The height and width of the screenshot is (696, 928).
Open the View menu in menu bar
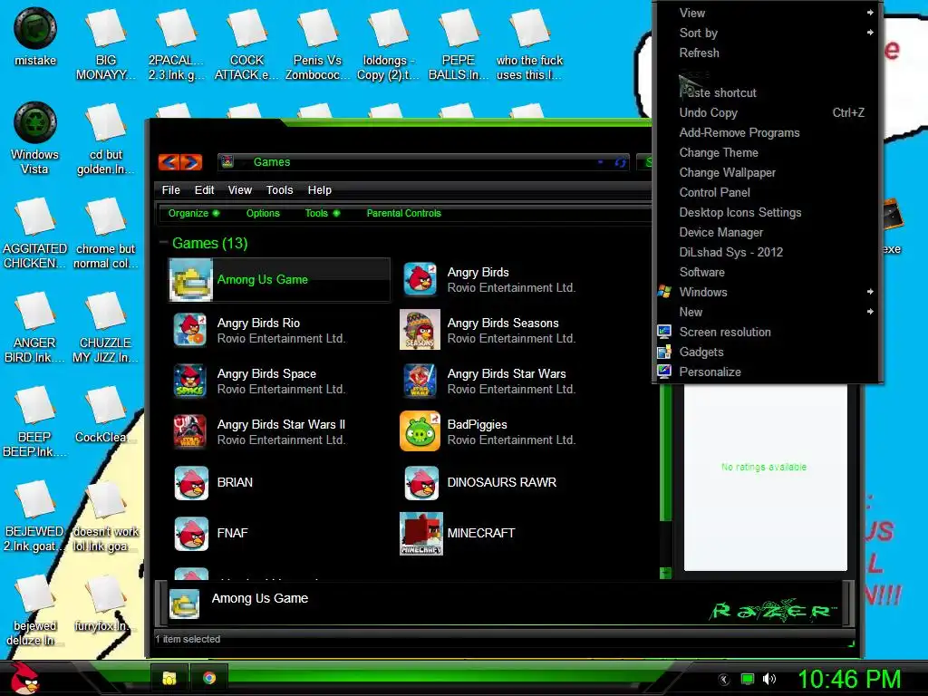(x=239, y=190)
